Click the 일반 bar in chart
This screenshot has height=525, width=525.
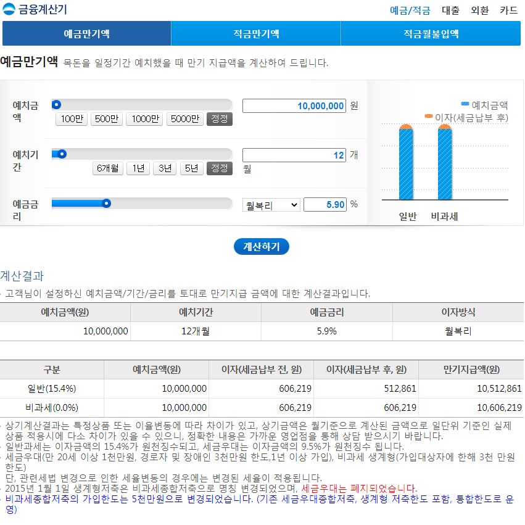click(x=406, y=162)
